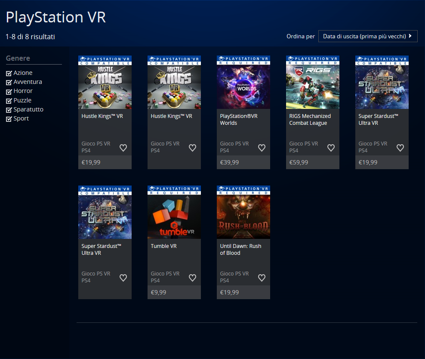
Task: Heart icon on Super Stardust Ultra VR priced €19,99
Action: (x=400, y=148)
